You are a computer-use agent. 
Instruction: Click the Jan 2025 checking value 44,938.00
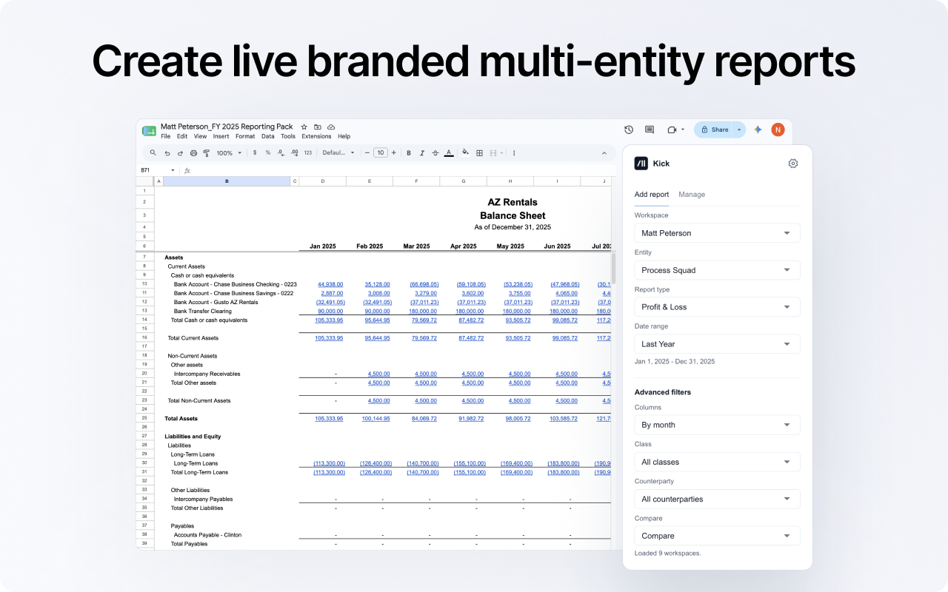(330, 284)
